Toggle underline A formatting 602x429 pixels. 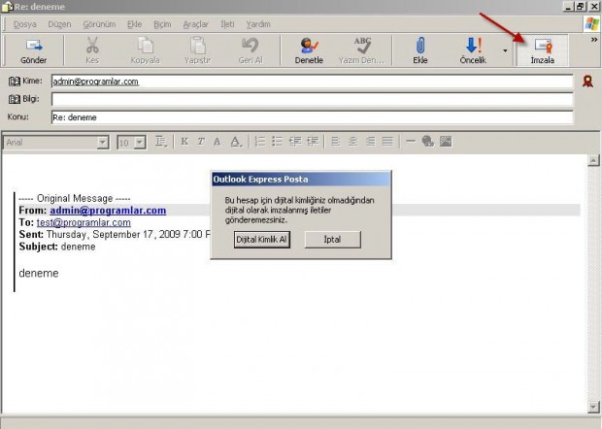[x=217, y=142]
